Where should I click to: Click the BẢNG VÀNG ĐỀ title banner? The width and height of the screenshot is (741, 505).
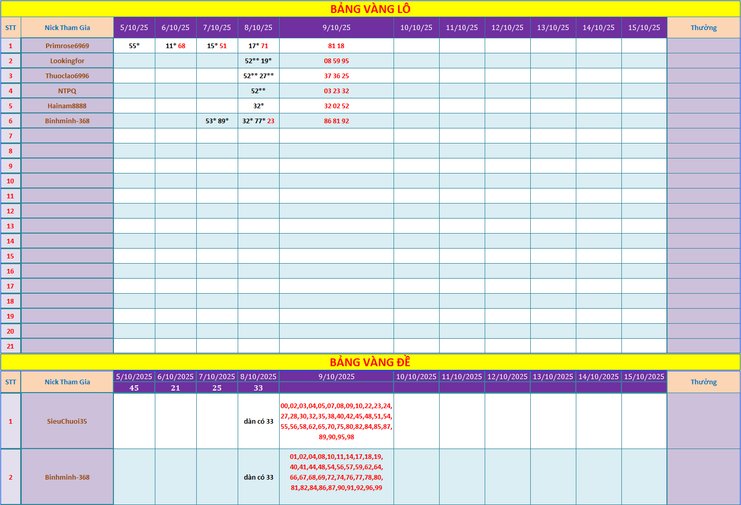pos(370,362)
